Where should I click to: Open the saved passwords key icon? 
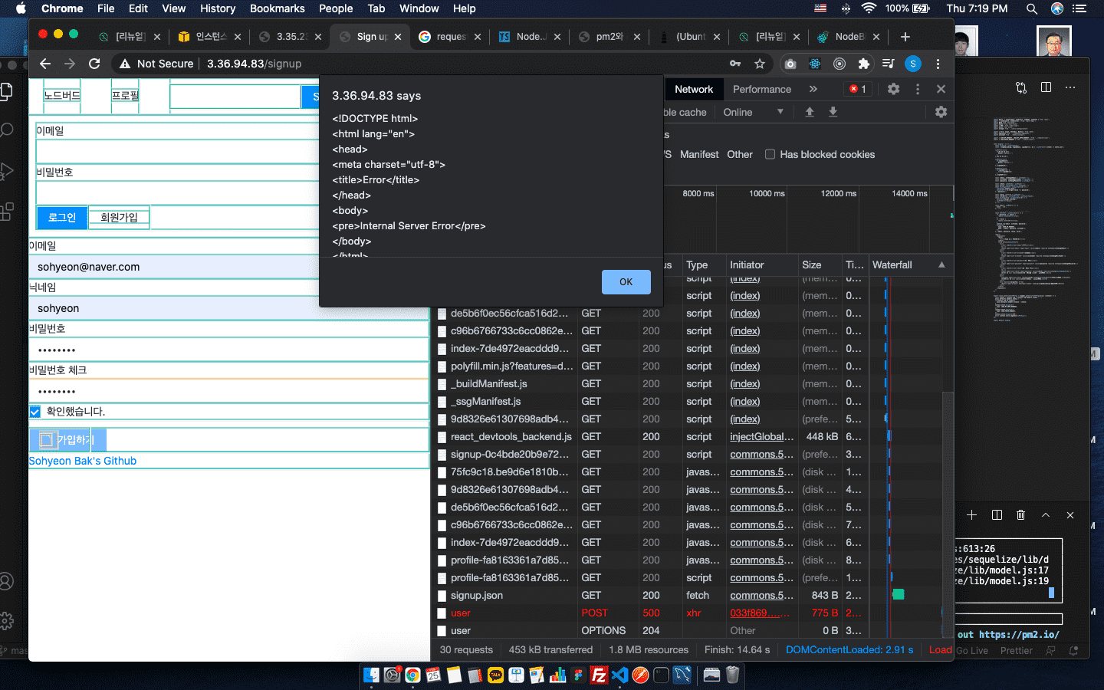[735, 64]
